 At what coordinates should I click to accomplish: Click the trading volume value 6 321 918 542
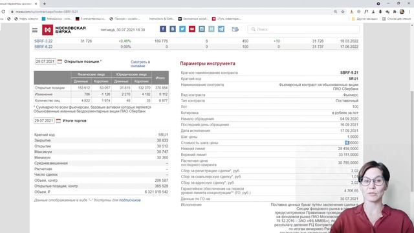(157, 192)
